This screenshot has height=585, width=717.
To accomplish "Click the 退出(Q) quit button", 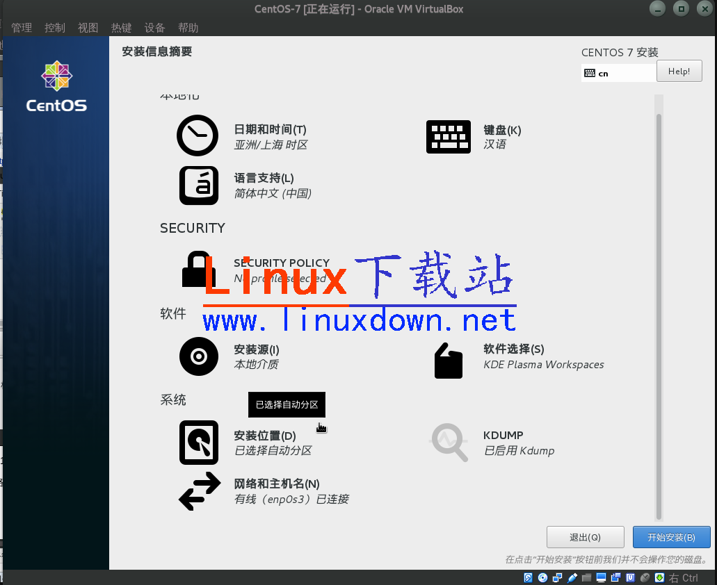I will click(x=586, y=537).
